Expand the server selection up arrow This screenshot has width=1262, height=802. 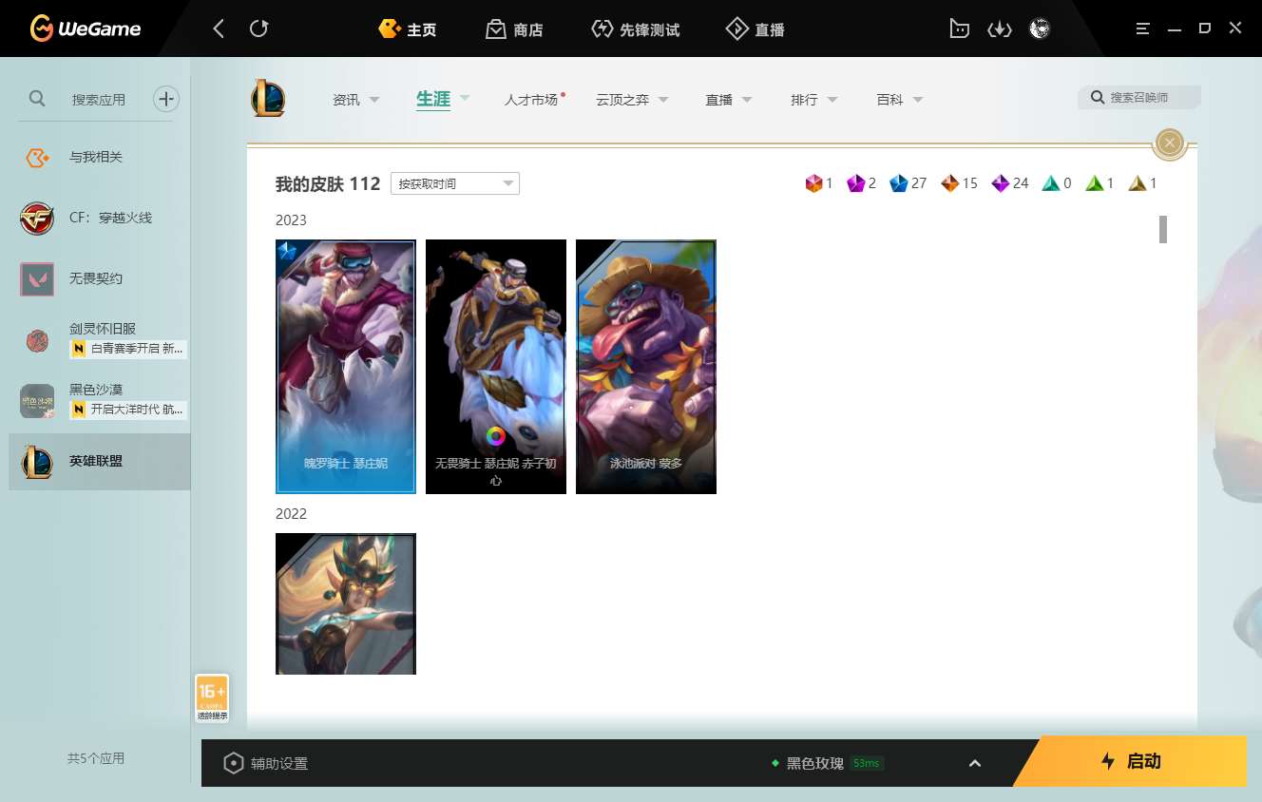tap(974, 763)
